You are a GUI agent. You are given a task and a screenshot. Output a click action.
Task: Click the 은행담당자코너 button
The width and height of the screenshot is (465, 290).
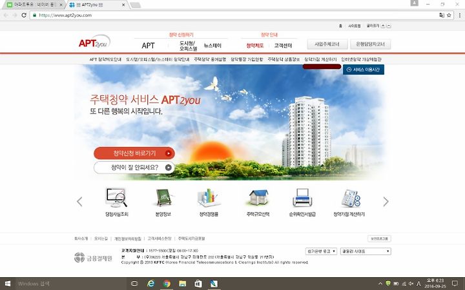[371, 44]
